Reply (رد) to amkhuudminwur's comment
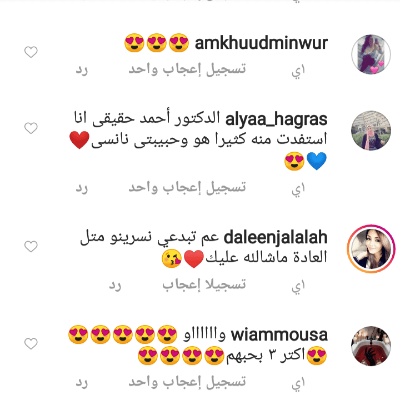Viewport: 400px width, 420px height. point(82,70)
